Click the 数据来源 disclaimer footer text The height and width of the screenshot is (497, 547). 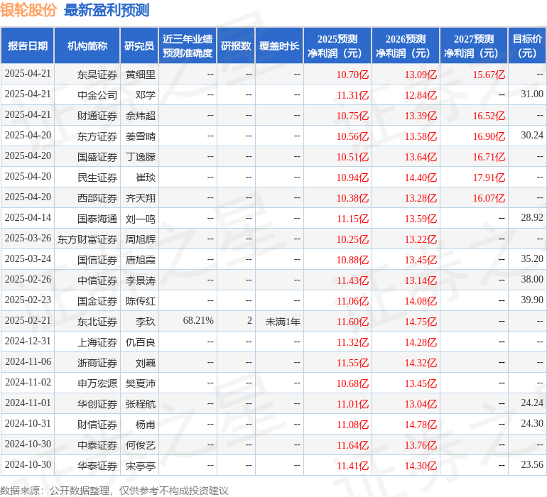coord(114,491)
